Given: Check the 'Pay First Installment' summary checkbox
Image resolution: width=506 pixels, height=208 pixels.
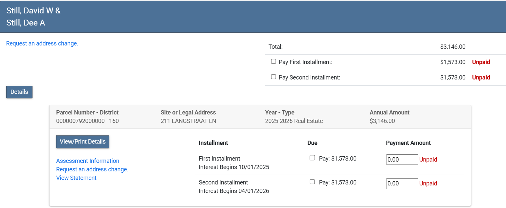Looking at the screenshot, I should 274,61.
